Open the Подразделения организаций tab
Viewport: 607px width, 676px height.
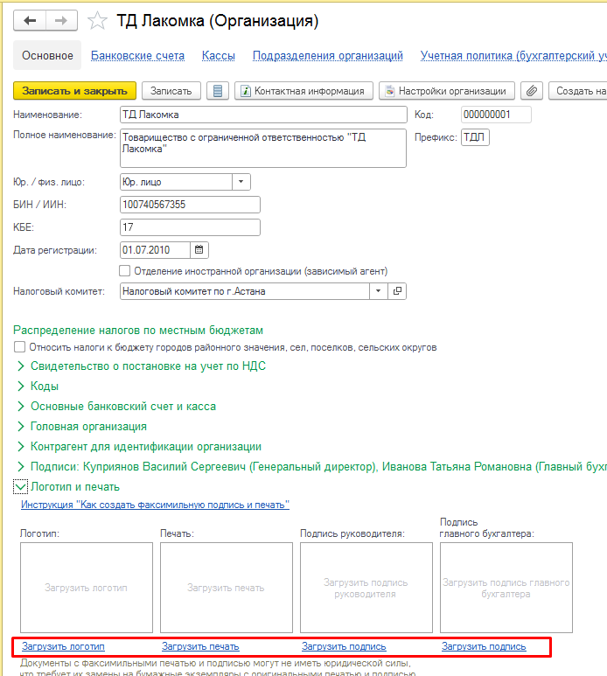(327, 55)
